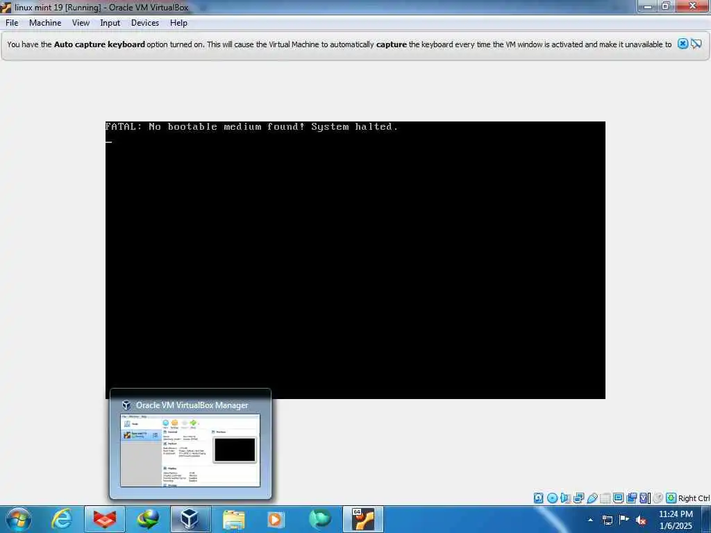Open Windows Media Player from the taskbar
The height and width of the screenshot is (533, 711).
pos(276,519)
